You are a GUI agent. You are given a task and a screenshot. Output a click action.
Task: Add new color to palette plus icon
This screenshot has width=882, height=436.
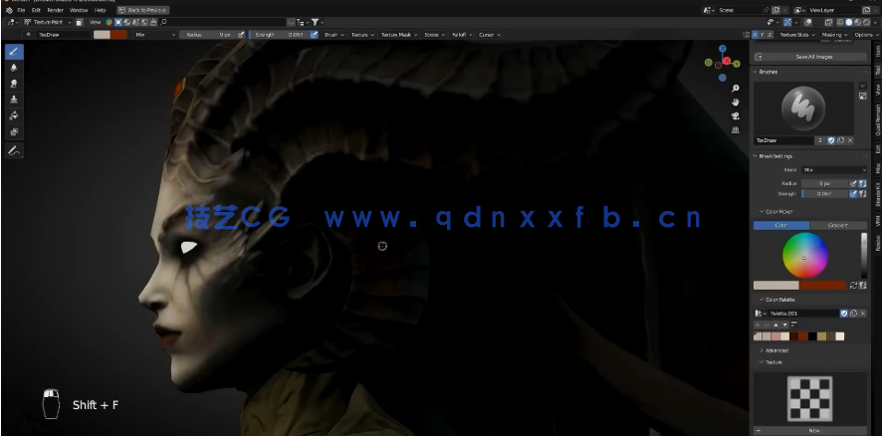[x=758, y=325]
